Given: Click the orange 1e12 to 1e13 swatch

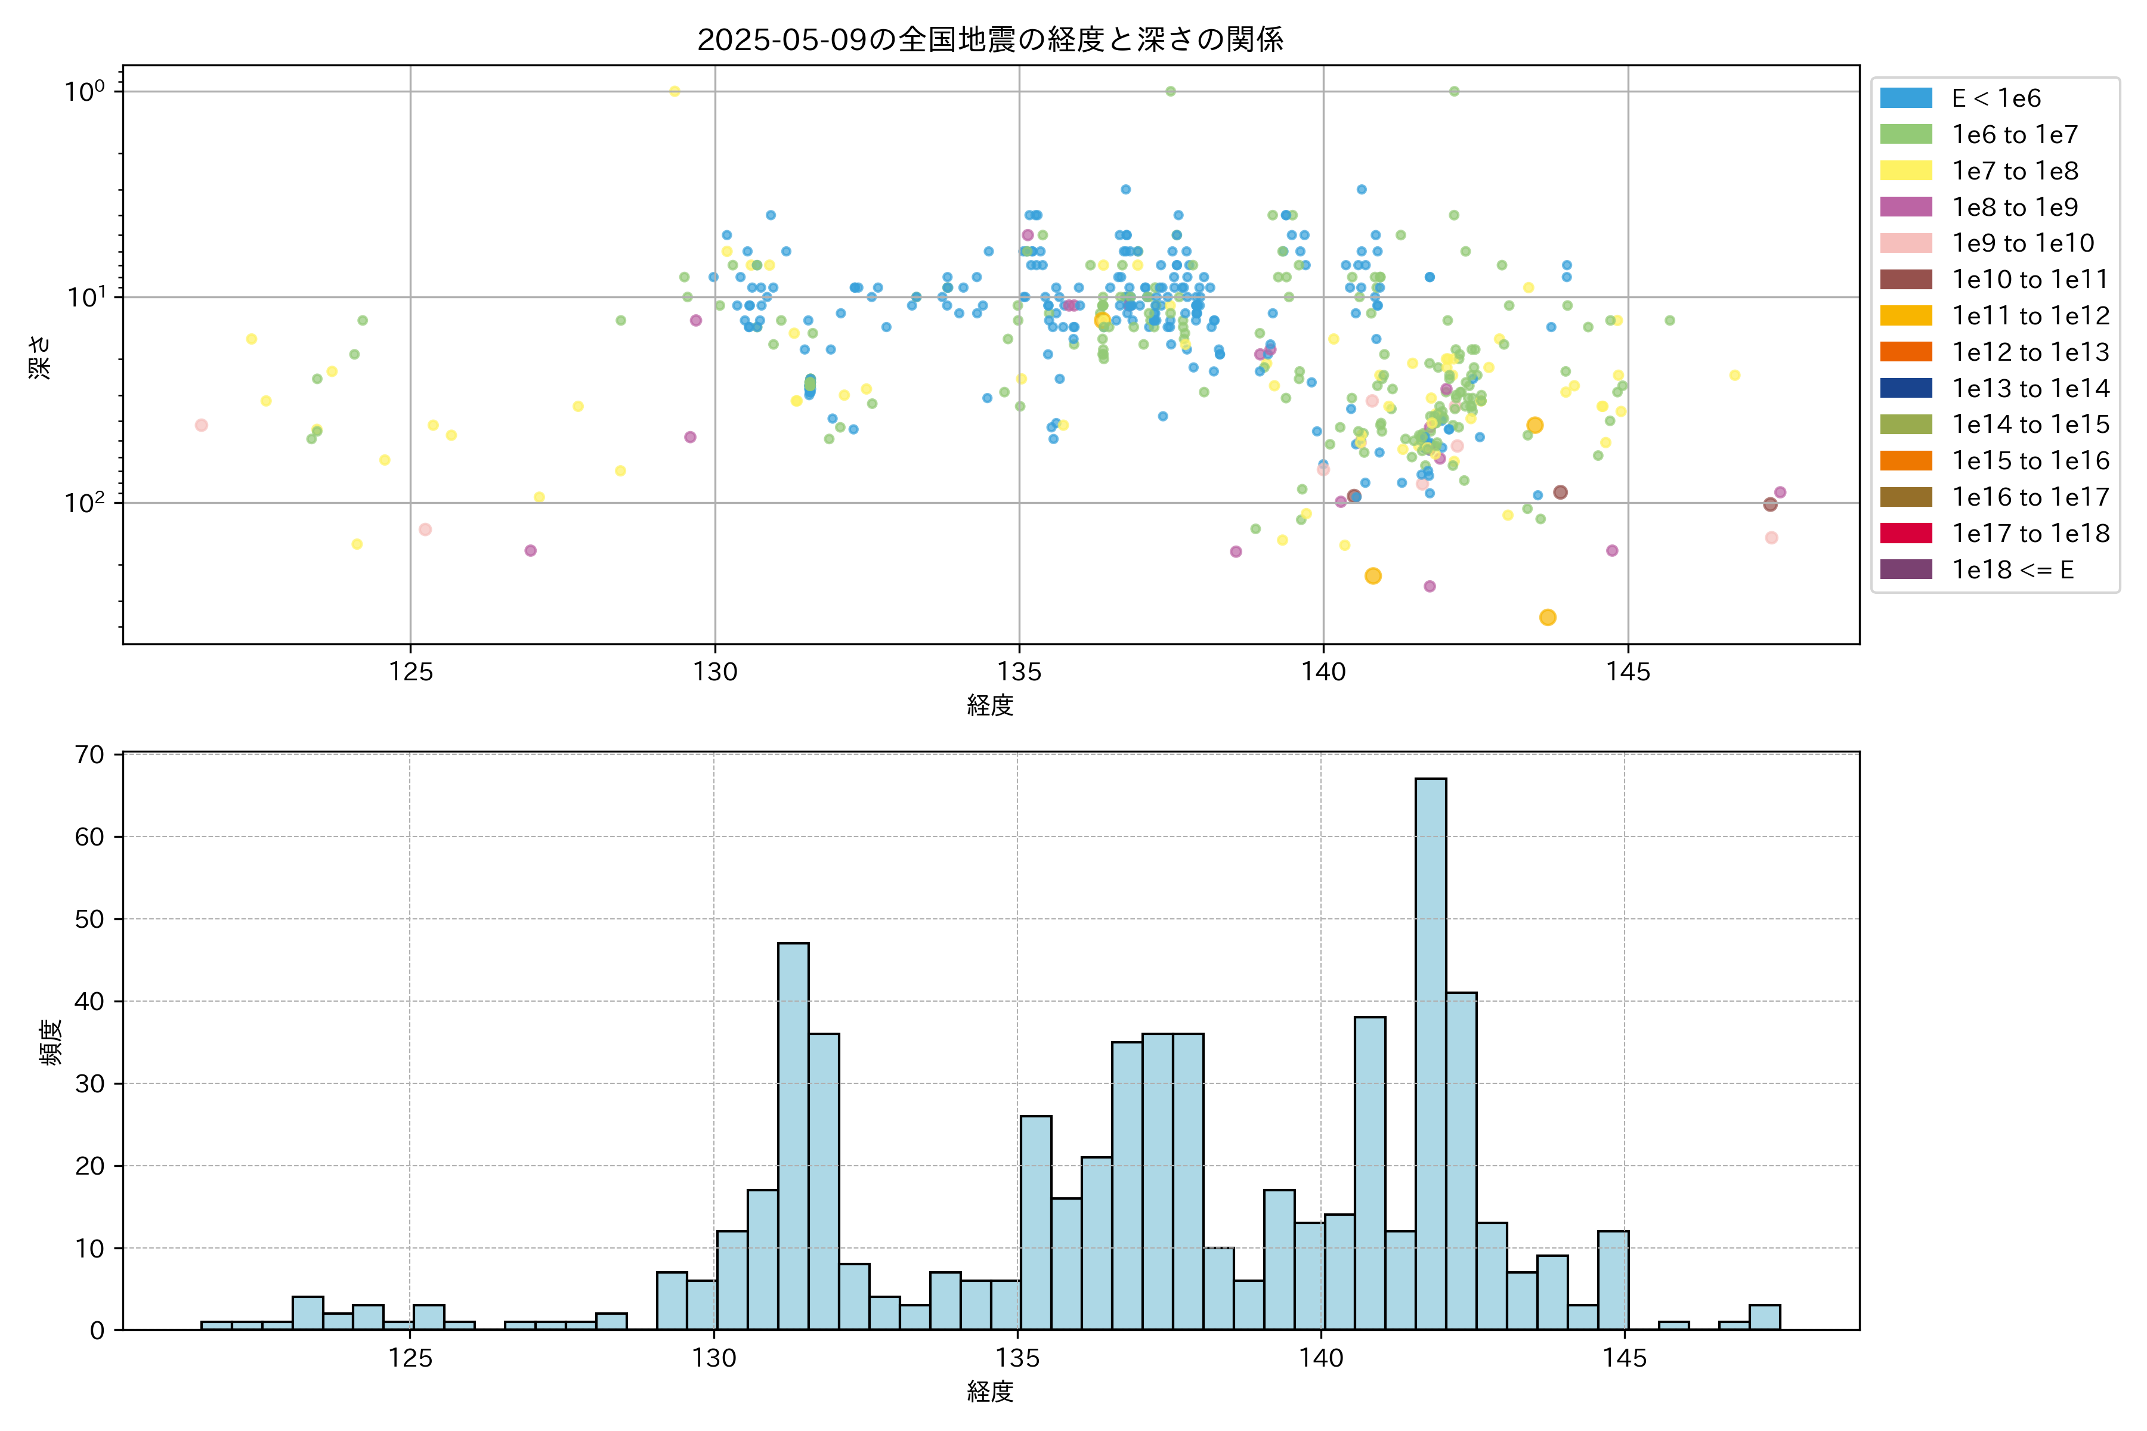Looking at the screenshot, I should click(1906, 352).
